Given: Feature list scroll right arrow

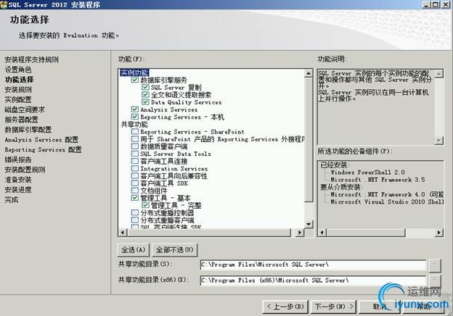Looking at the screenshot, I should [300, 233].
